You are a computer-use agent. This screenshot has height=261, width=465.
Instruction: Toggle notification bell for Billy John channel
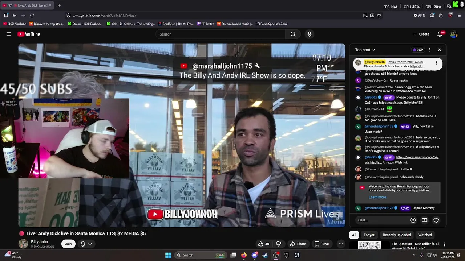[x=82, y=244]
